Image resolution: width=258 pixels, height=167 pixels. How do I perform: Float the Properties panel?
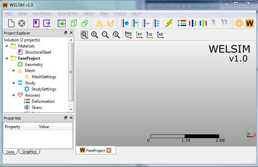[x=66, y=118]
